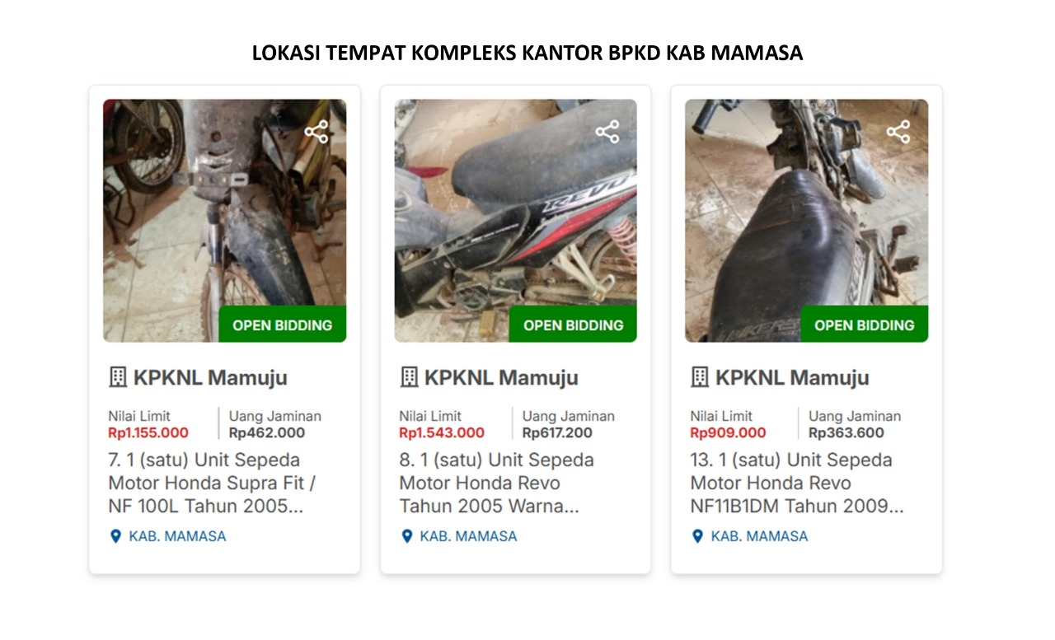Open Revo 2005 motorcycle photo
The height and width of the screenshot is (640, 1055).
[x=515, y=221]
